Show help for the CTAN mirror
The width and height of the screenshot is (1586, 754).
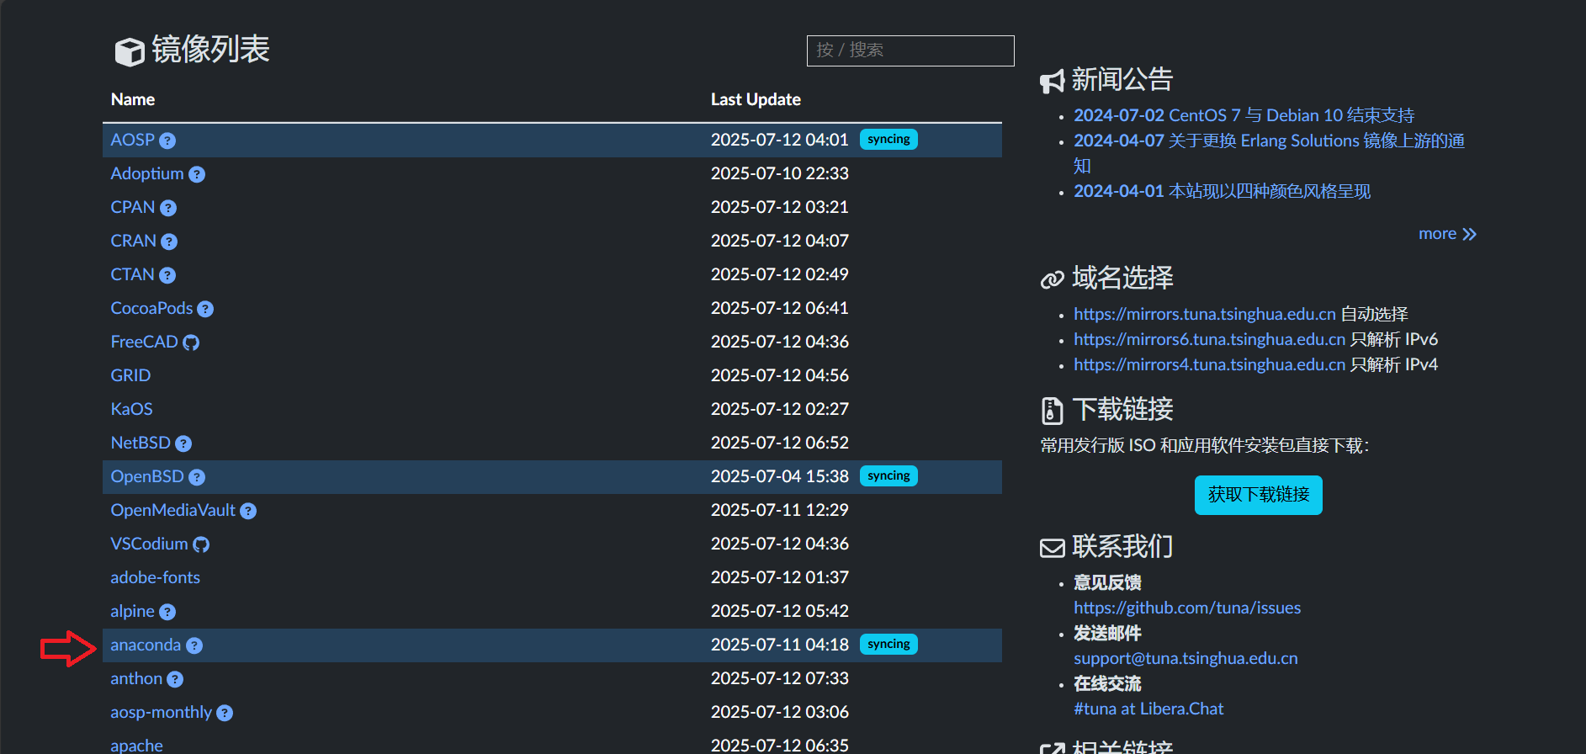click(x=167, y=275)
